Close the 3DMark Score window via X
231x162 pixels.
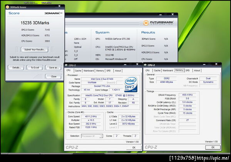click(59, 6)
